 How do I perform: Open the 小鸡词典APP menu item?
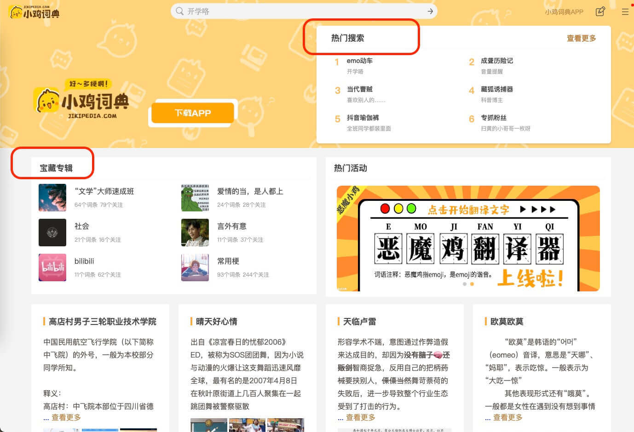coord(563,12)
